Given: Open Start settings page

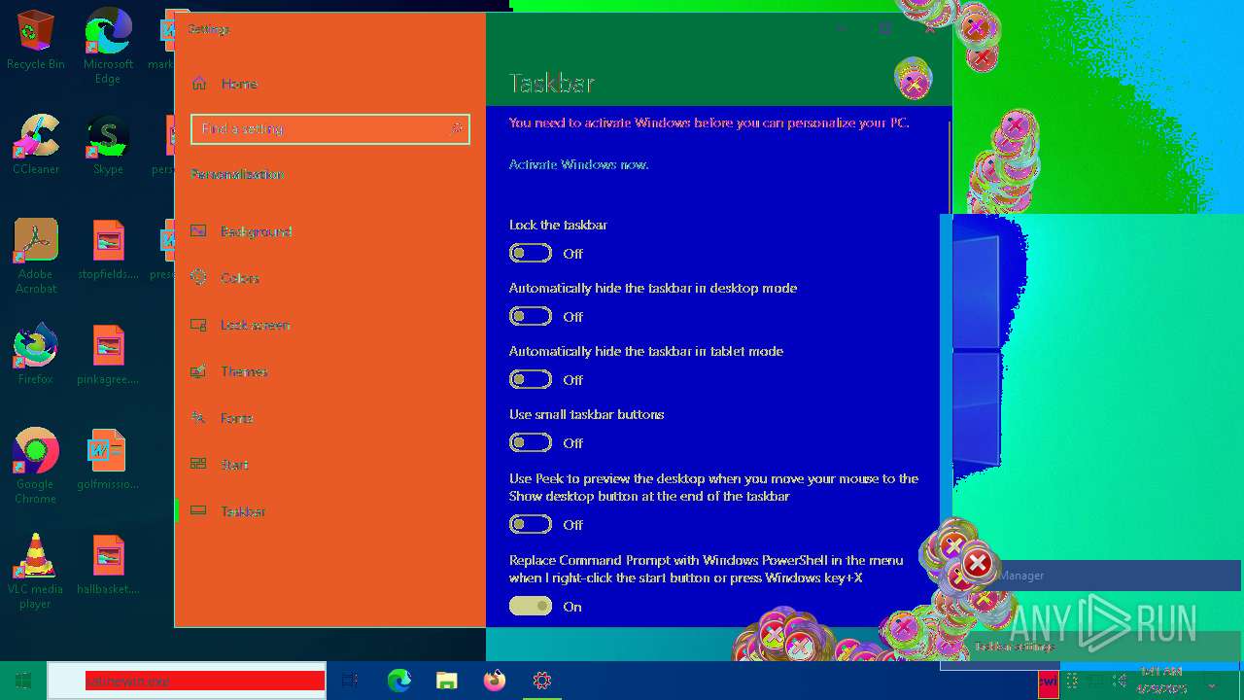Looking at the screenshot, I should point(330,465).
